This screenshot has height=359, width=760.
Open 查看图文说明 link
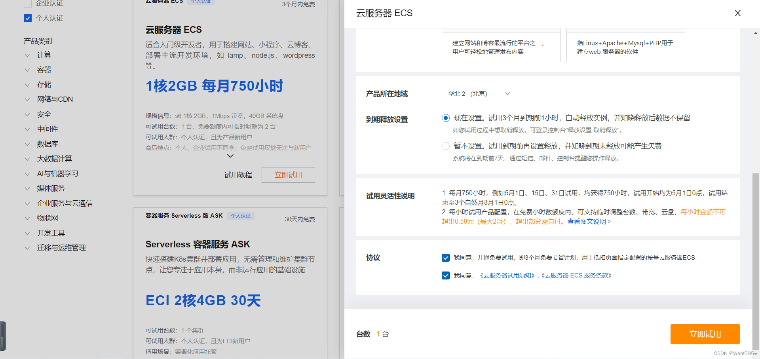click(589, 222)
